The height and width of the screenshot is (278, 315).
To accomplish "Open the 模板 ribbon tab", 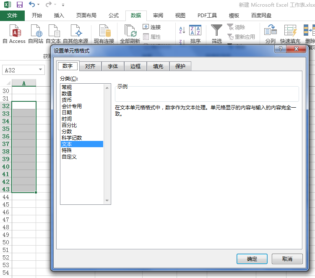I will point(234,16).
